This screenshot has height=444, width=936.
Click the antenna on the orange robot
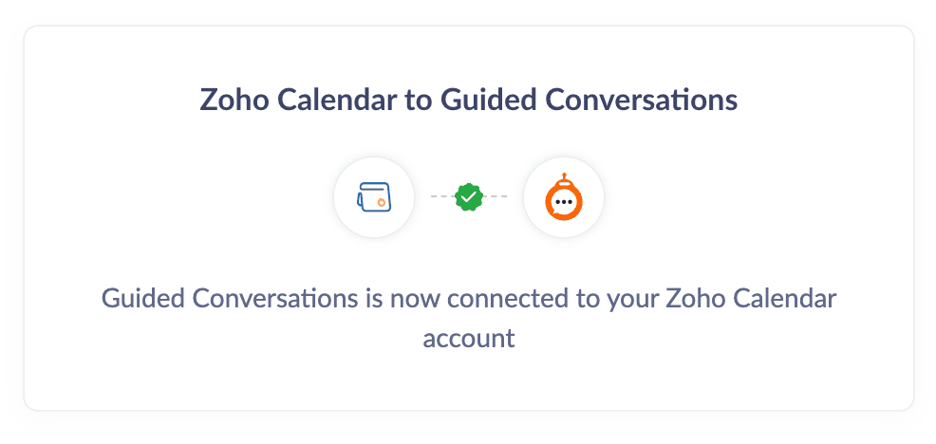pyautogui.click(x=564, y=177)
